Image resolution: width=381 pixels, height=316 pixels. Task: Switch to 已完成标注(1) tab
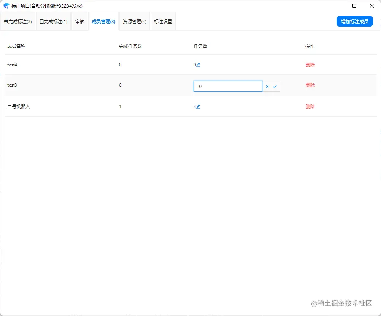[x=54, y=21]
